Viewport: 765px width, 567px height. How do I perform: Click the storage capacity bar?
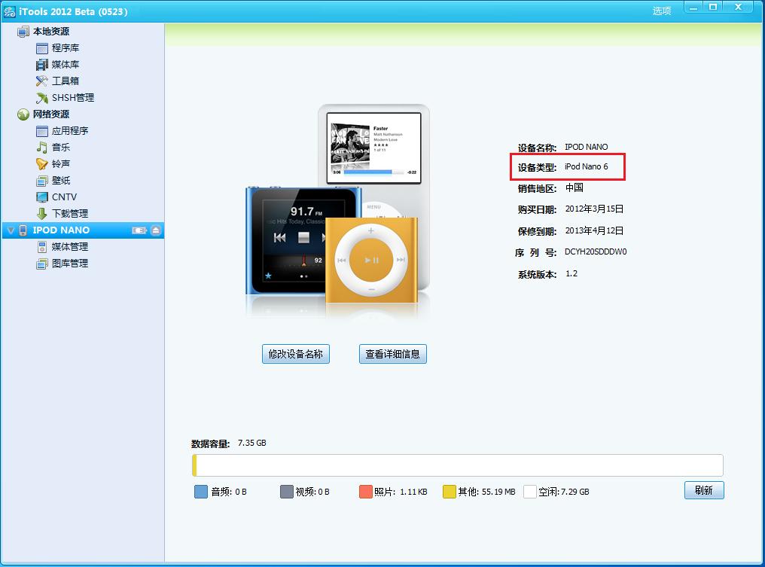pyautogui.click(x=458, y=465)
